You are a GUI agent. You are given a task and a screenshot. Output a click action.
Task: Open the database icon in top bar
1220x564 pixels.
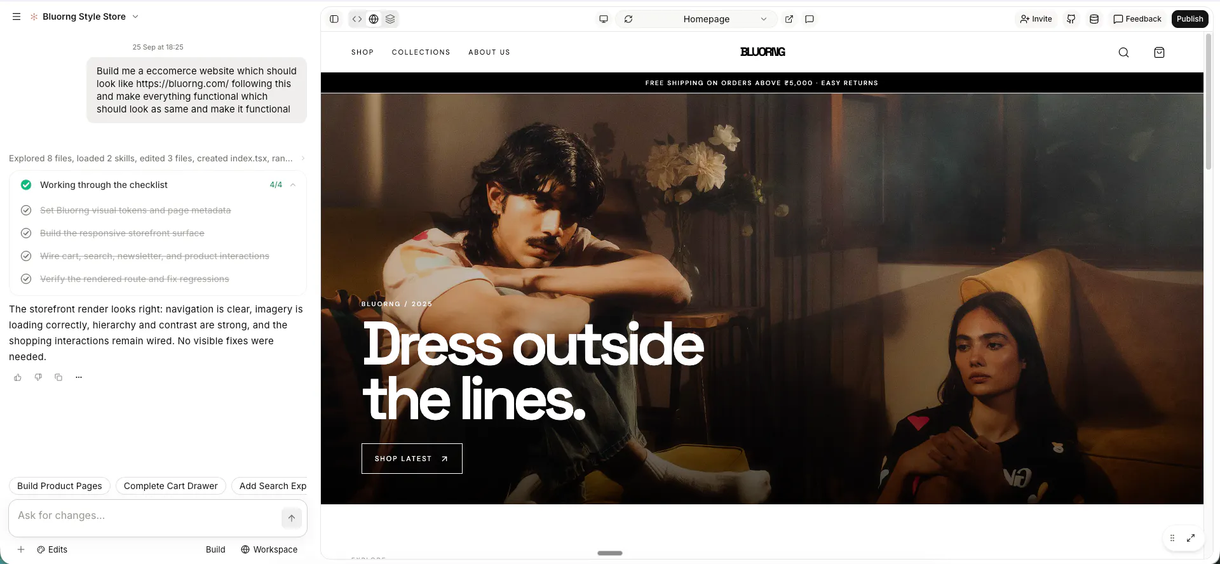click(x=1094, y=19)
